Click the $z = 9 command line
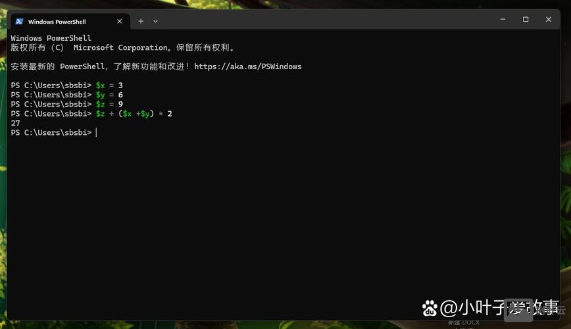571x329 pixels. (109, 104)
